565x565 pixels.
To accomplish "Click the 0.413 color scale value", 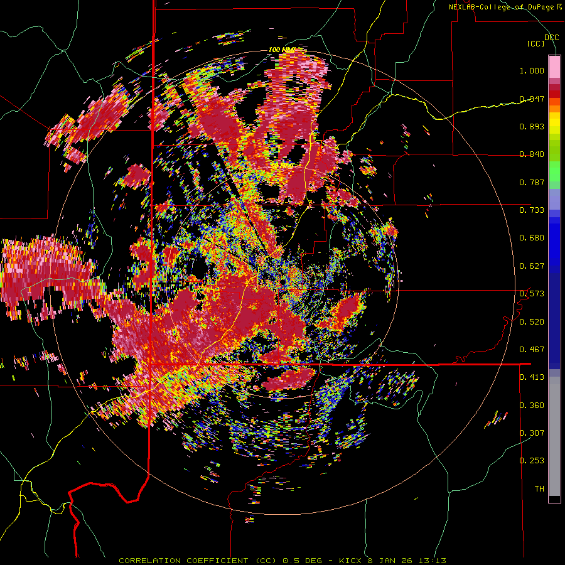I will (532, 377).
